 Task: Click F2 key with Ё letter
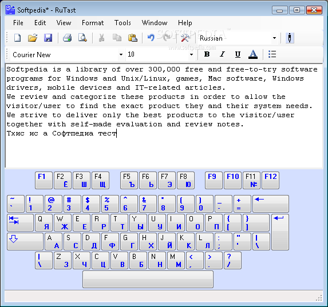tap(62, 180)
